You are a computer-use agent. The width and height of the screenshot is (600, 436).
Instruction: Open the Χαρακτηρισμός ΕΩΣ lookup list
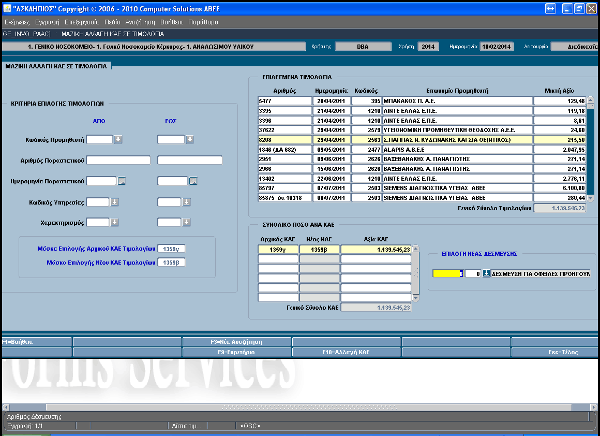click(x=186, y=222)
